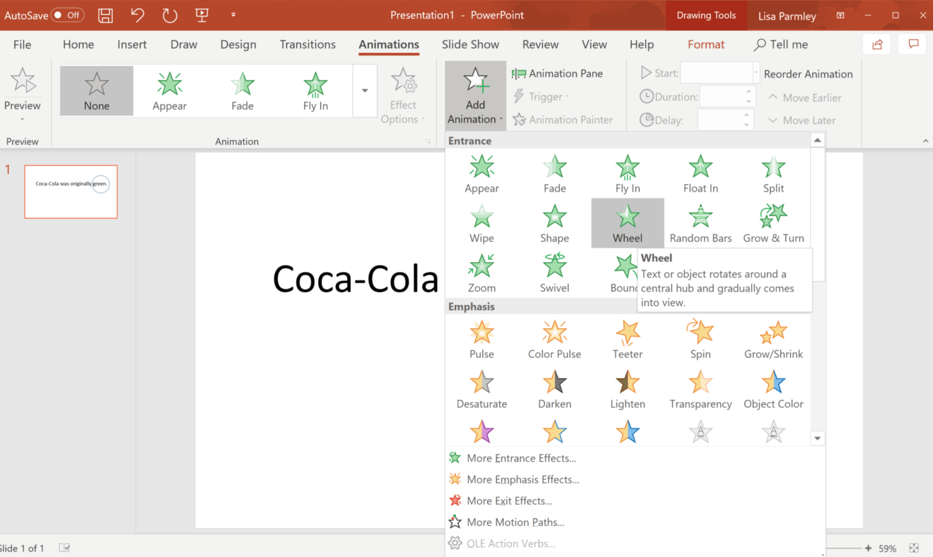Open More Emphasis Effects...
933x557 pixels.
tap(635, 479)
